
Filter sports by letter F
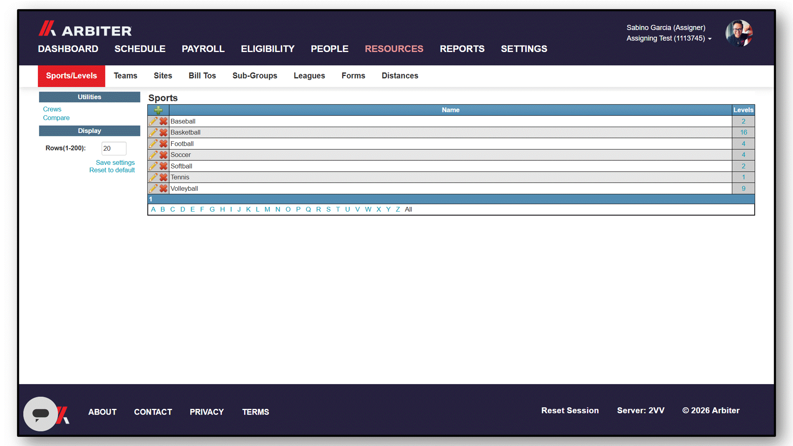click(x=202, y=209)
